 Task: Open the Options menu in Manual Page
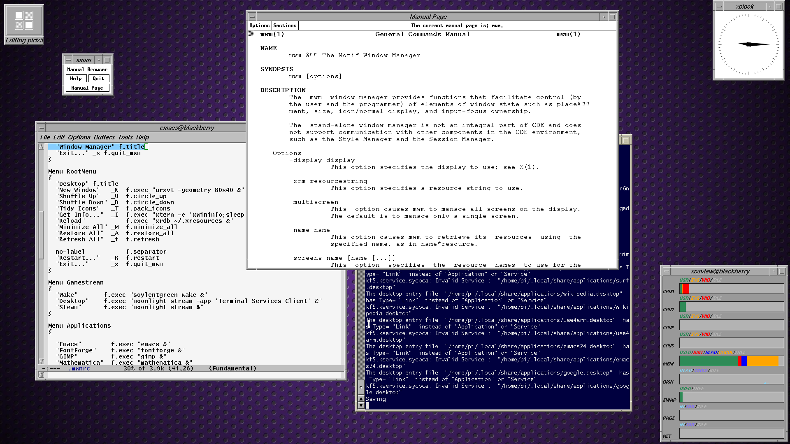pyautogui.click(x=259, y=25)
